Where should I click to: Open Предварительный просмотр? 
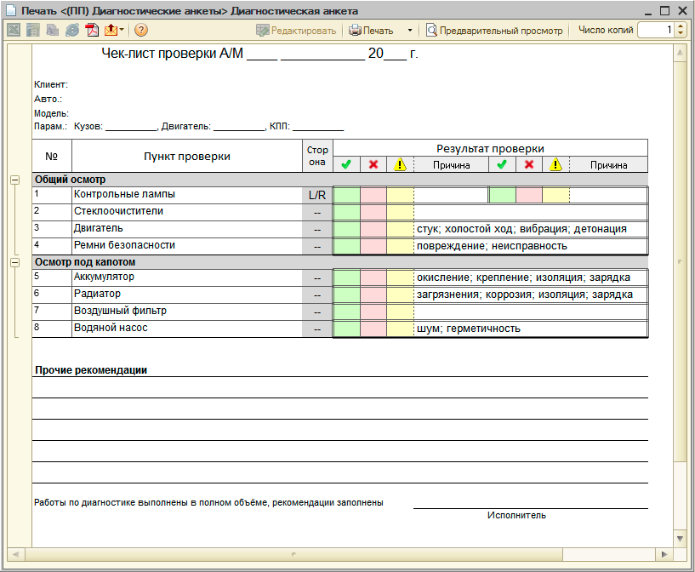click(x=494, y=31)
